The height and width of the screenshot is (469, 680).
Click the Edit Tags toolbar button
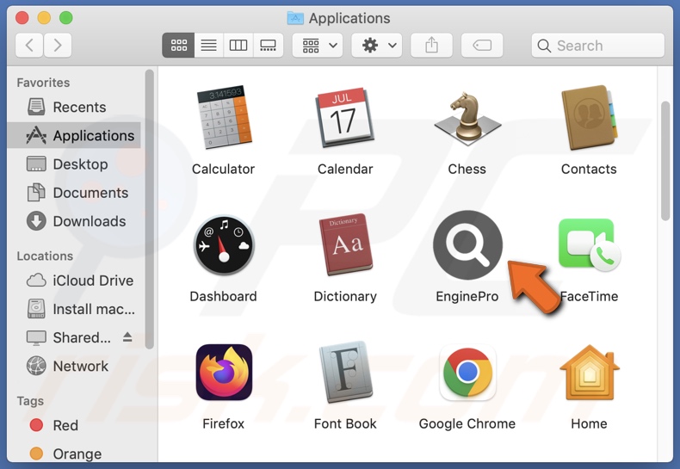482,45
